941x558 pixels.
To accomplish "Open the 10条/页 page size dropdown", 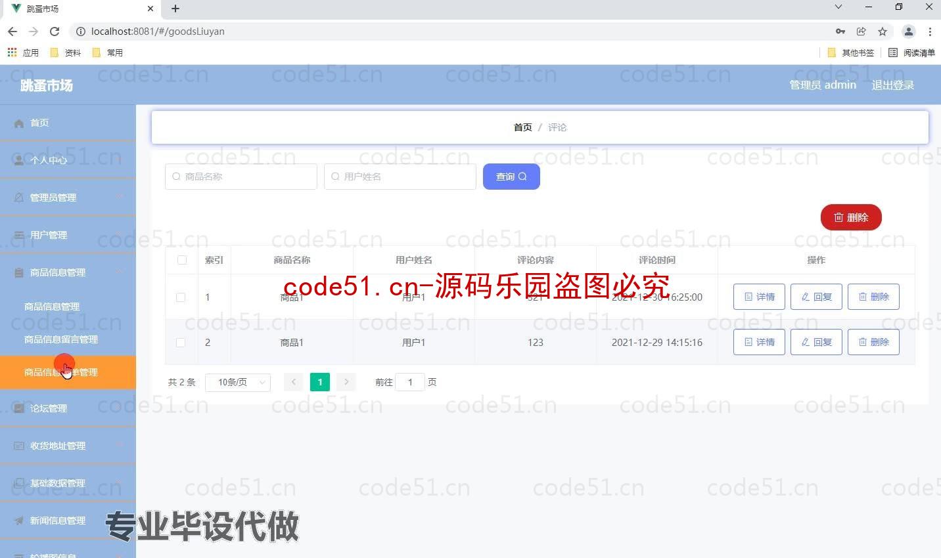I will (x=238, y=382).
